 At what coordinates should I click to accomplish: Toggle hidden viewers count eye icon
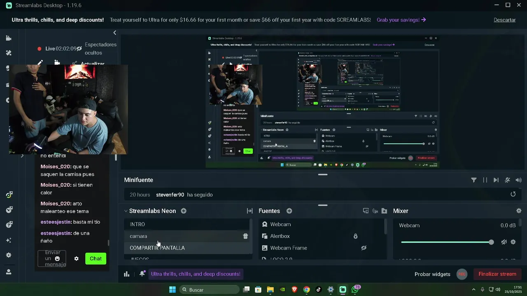point(79,49)
